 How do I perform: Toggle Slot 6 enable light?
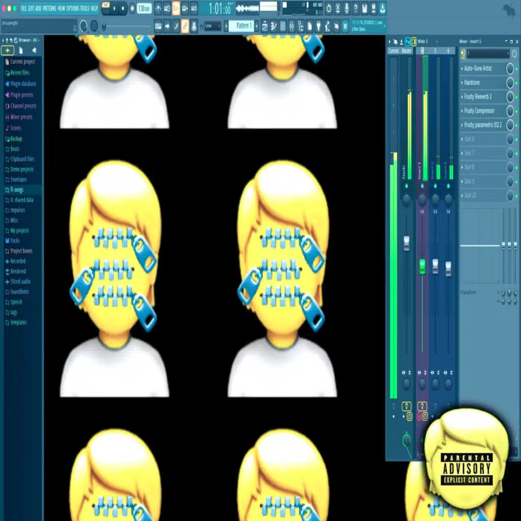tap(516, 139)
